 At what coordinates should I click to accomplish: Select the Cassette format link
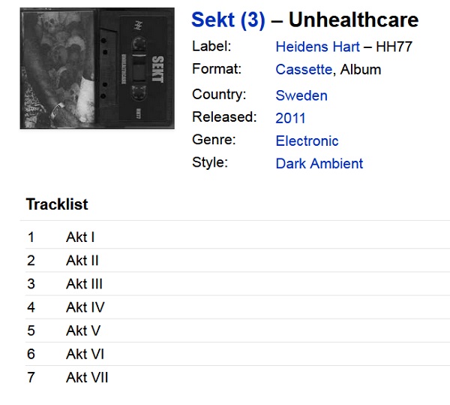point(304,70)
